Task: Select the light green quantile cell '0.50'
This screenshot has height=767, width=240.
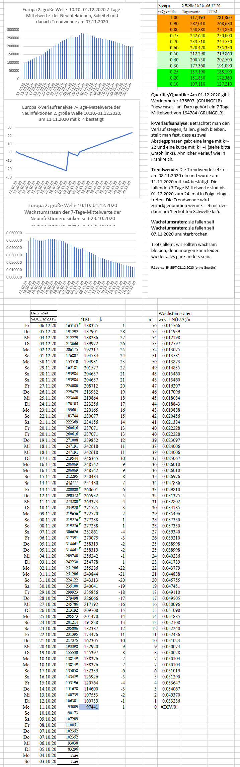Action: pyautogui.click(x=169, y=54)
